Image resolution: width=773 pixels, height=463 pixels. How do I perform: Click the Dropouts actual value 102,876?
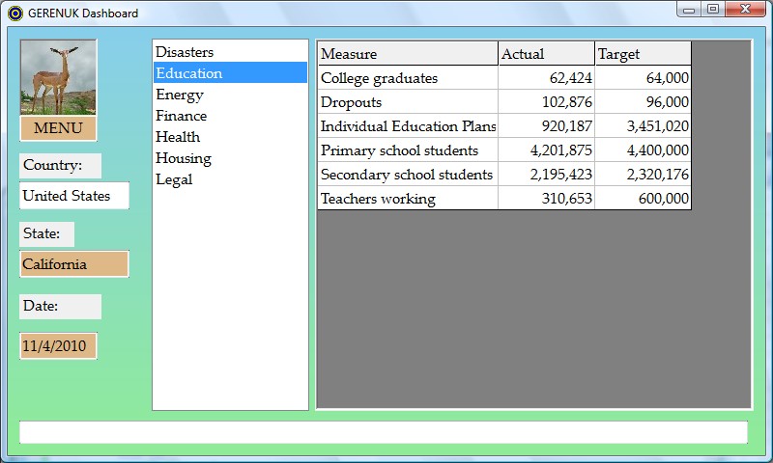[x=546, y=102]
